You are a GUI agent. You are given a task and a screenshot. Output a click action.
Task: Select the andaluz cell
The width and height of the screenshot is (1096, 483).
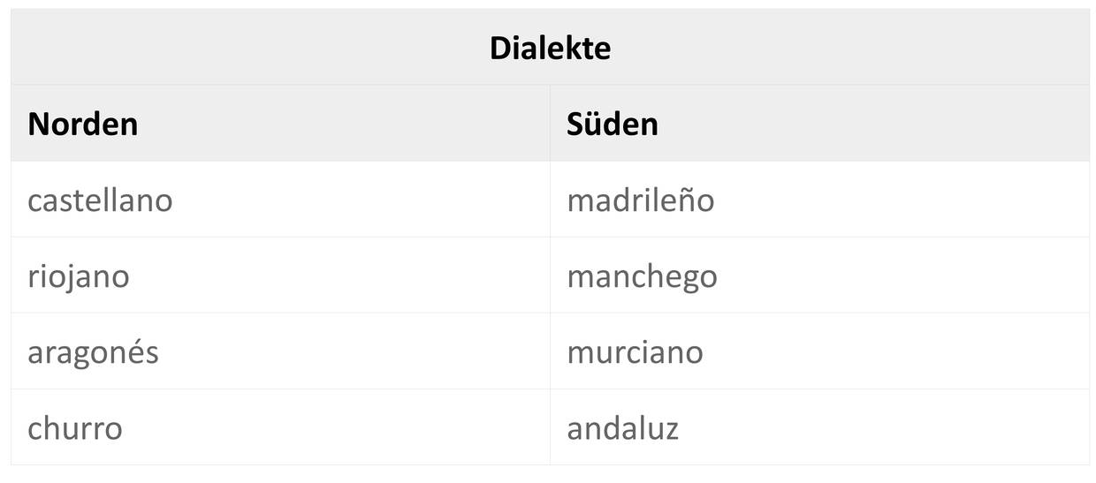click(x=622, y=428)
